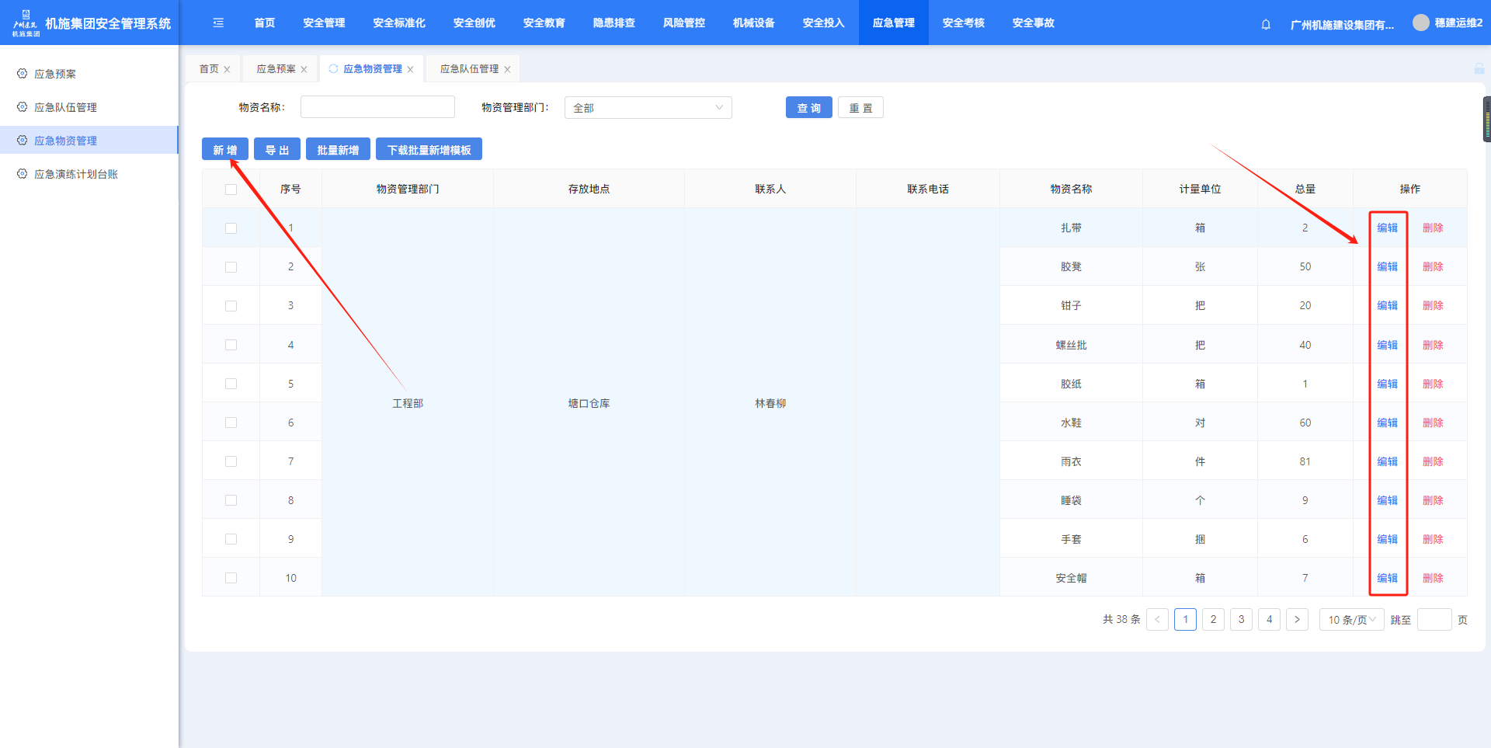This screenshot has width=1491, height=748.
Task: Toggle the select-all checkbox in table header
Action: (x=231, y=190)
